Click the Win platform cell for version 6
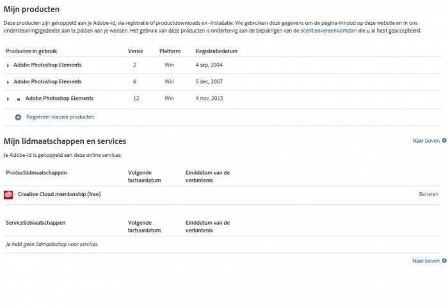This screenshot has width=448, height=308. [x=169, y=81]
